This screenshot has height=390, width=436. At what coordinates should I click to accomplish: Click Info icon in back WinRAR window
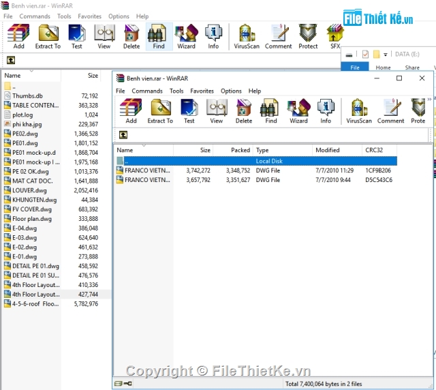pos(213,36)
